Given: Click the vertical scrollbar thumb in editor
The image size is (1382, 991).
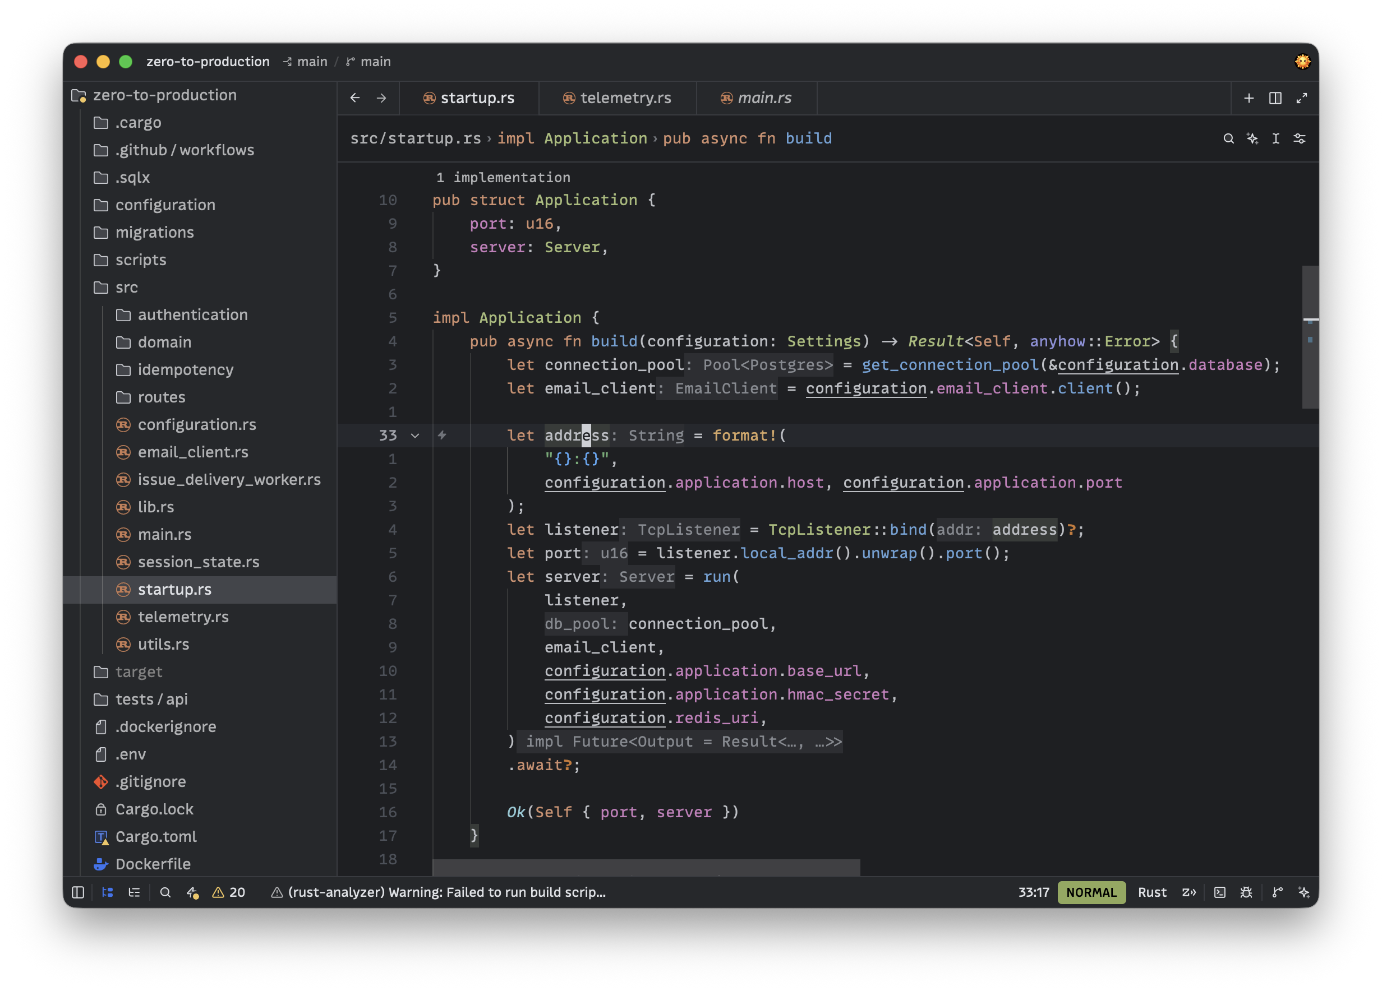Looking at the screenshot, I should 1310,337.
